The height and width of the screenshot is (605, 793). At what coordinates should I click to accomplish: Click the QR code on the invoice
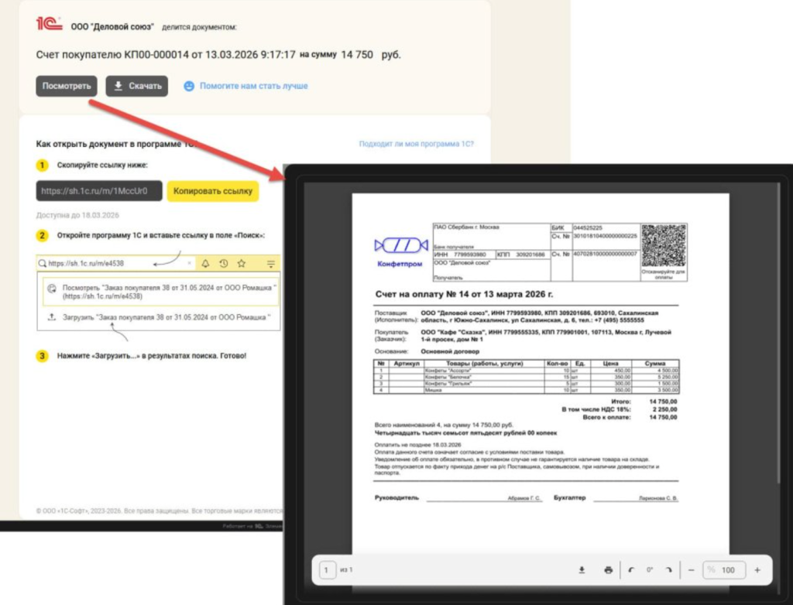[x=664, y=246]
